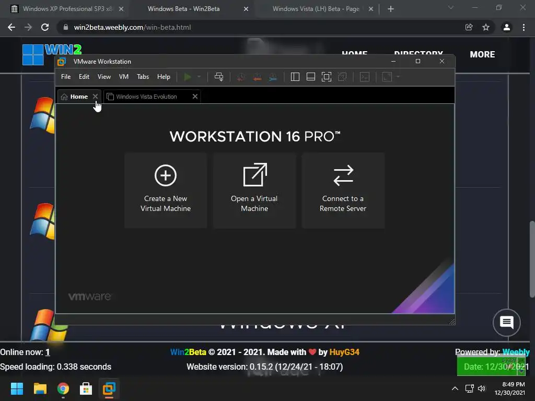The image size is (535, 401).
Task: Switch to Windows Vista Evolution tab
Action: (147, 97)
